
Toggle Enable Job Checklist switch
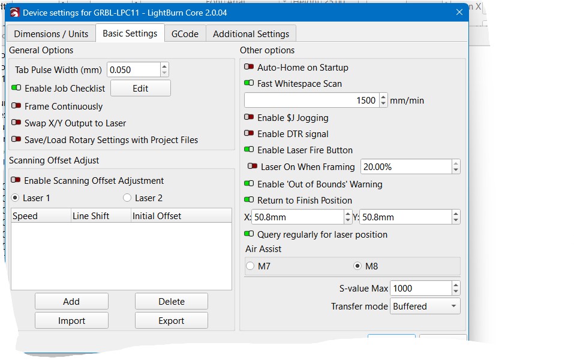coord(16,88)
